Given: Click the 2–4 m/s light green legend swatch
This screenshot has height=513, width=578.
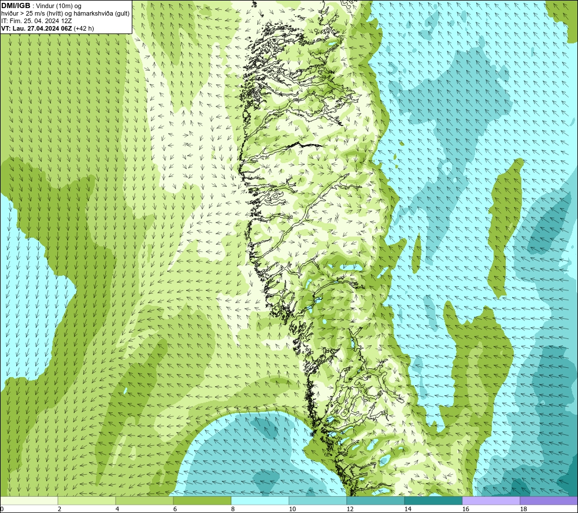Looking at the screenshot, I should click(x=87, y=500).
